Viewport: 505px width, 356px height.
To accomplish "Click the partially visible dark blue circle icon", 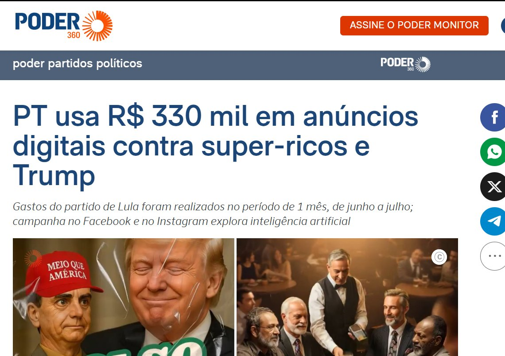I will click(503, 26).
